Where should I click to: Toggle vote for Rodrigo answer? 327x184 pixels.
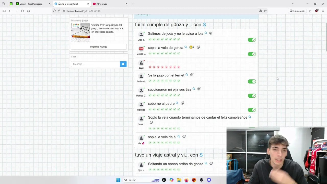252,110
